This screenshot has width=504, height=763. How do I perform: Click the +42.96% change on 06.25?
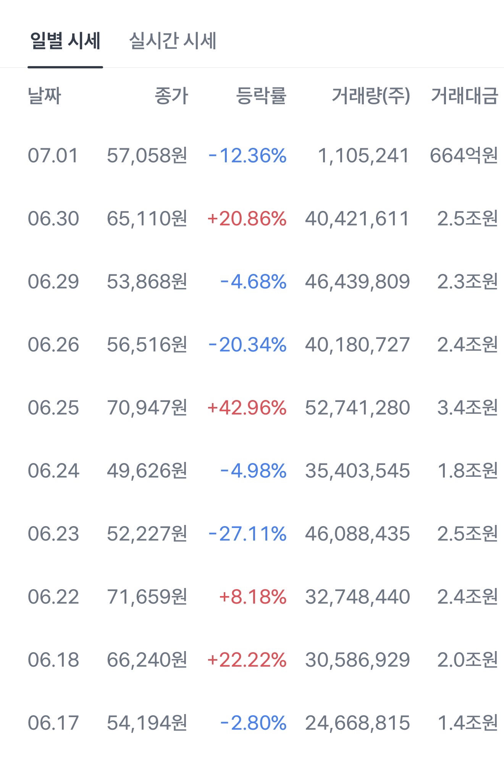point(247,408)
